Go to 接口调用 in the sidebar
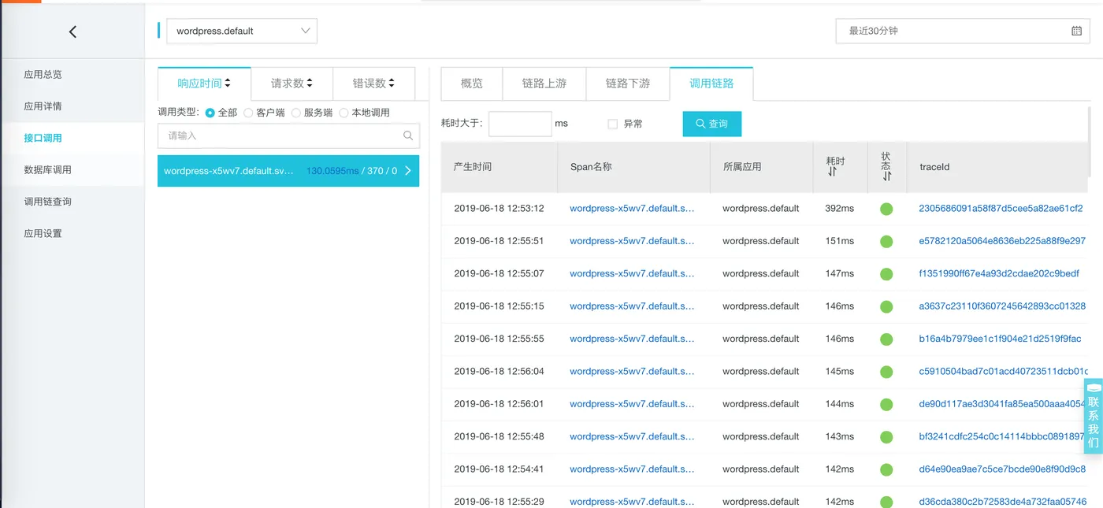Image resolution: width=1103 pixels, height=508 pixels. [x=43, y=138]
